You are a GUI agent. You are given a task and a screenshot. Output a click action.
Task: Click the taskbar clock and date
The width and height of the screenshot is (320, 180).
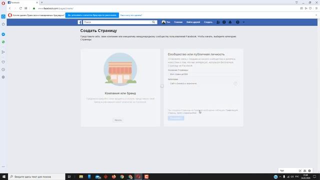[305, 176]
